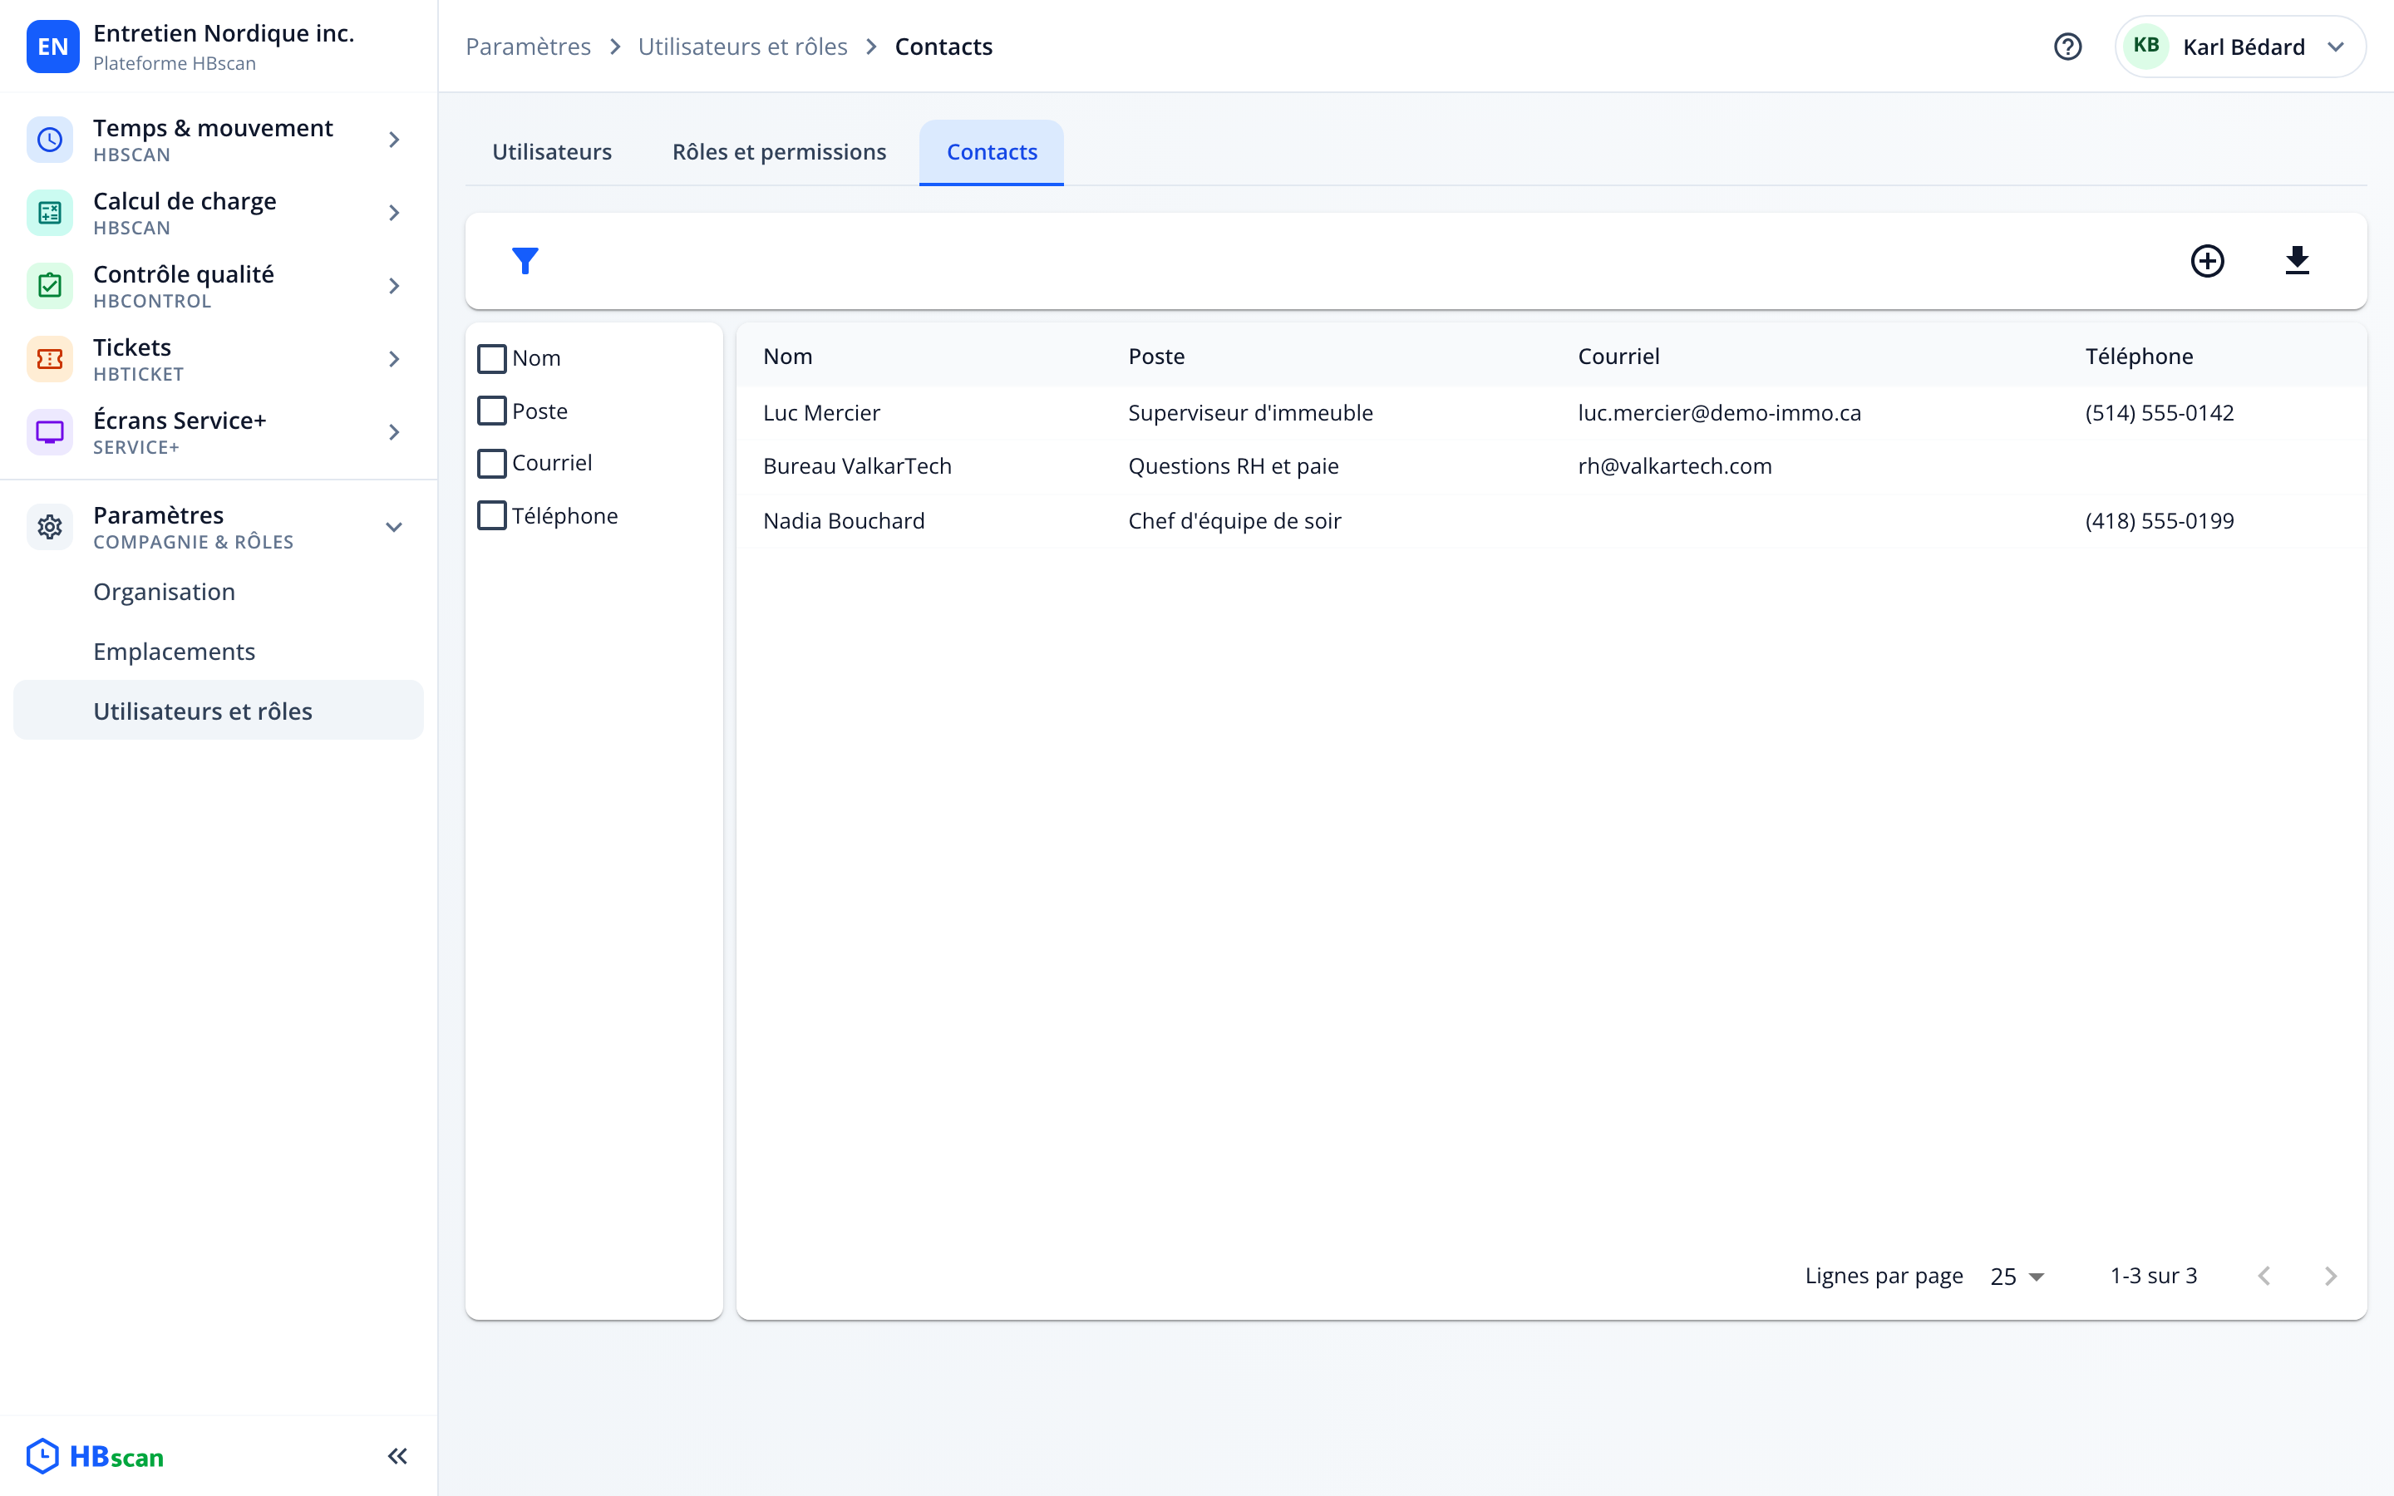Collapse the Paramètres section chevron

coord(394,528)
